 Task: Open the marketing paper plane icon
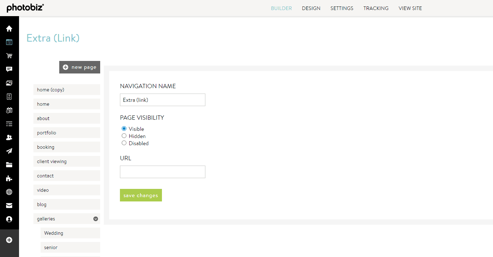coord(9,151)
